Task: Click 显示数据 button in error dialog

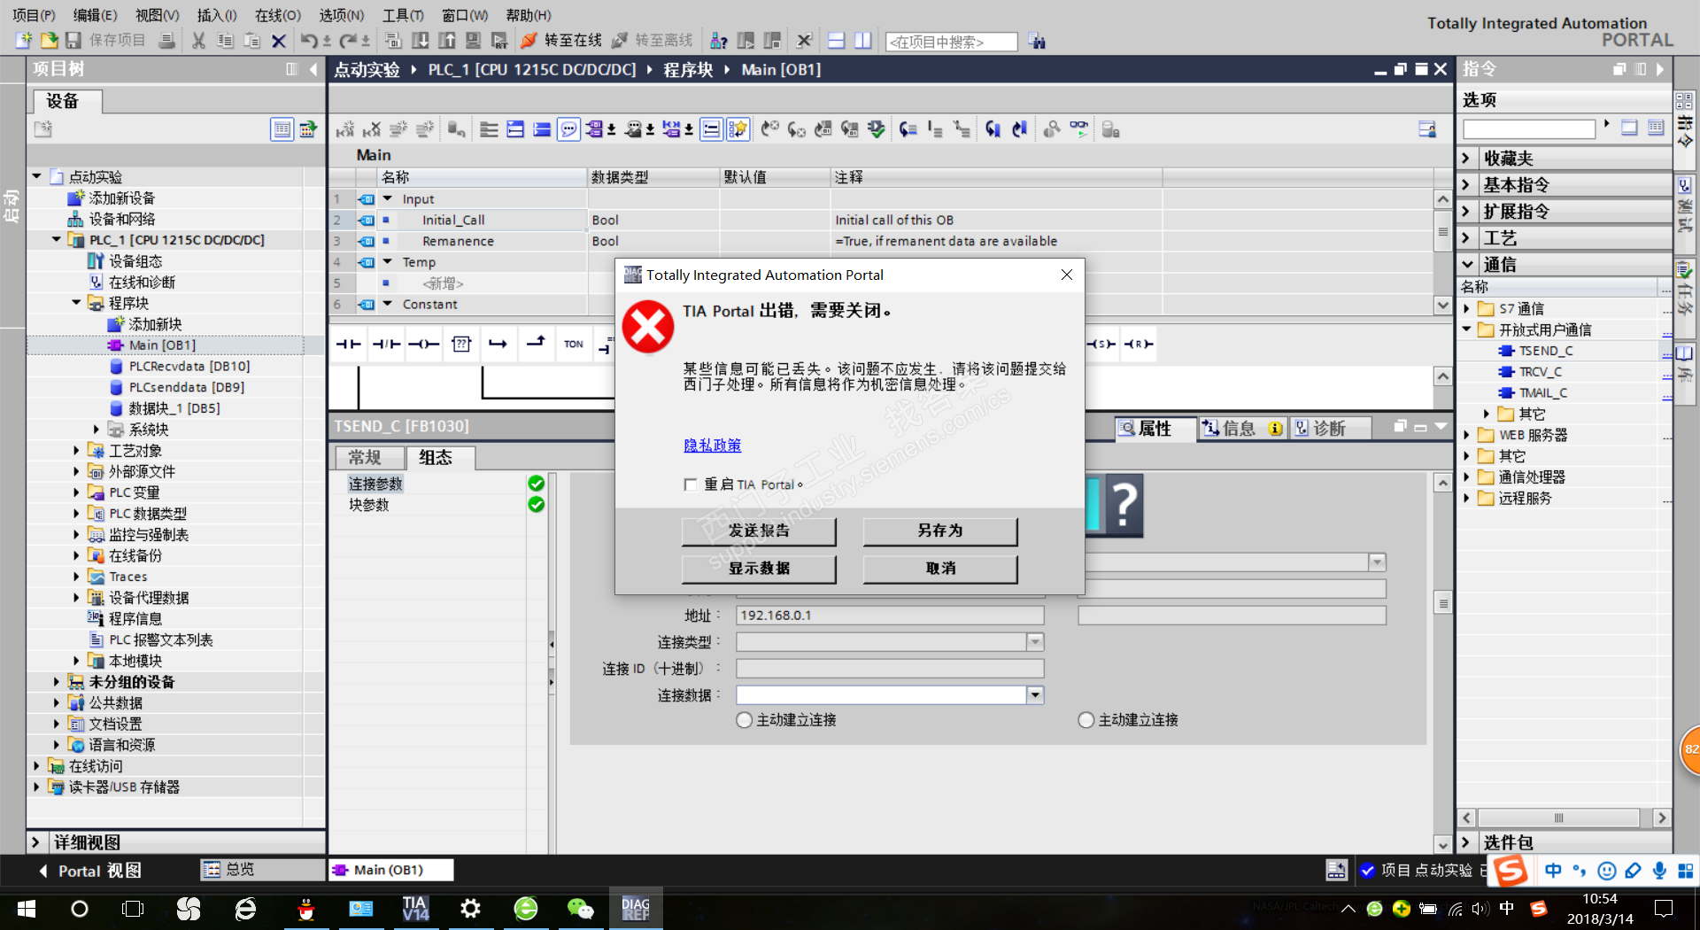Action: click(759, 569)
